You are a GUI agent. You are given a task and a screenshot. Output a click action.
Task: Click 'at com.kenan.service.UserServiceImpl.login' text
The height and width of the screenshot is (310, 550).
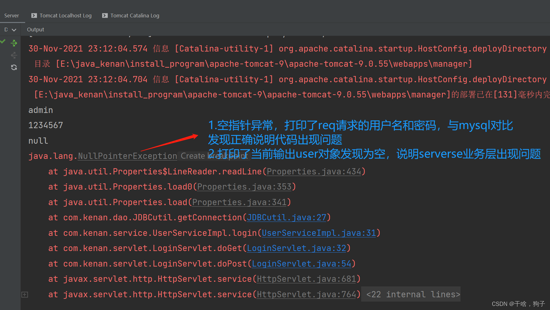coord(152,233)
